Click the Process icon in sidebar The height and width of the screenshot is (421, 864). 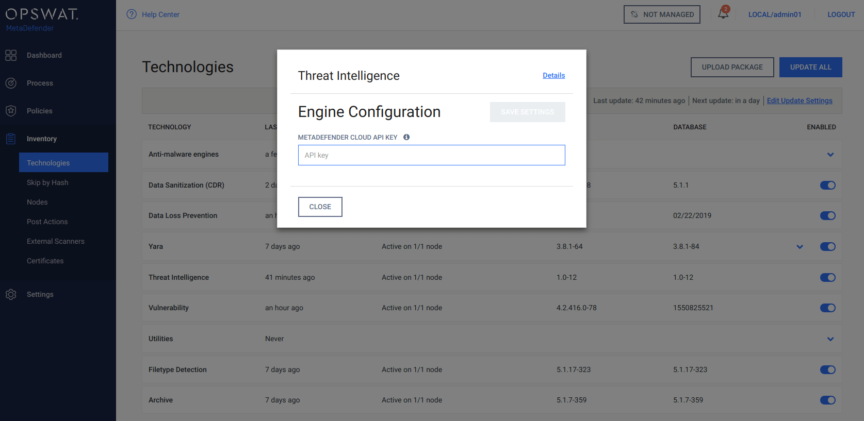[11, 83]
